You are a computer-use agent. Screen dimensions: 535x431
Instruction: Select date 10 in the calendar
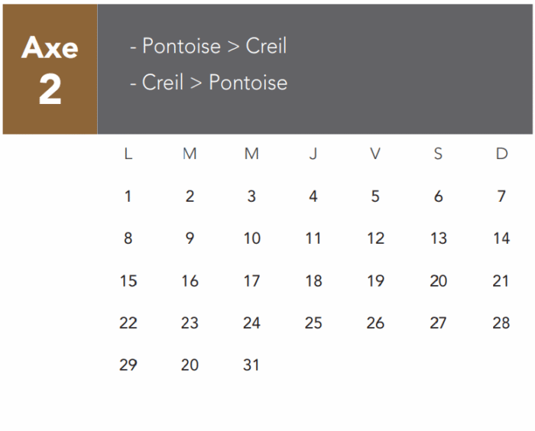(x=251, y=238)
